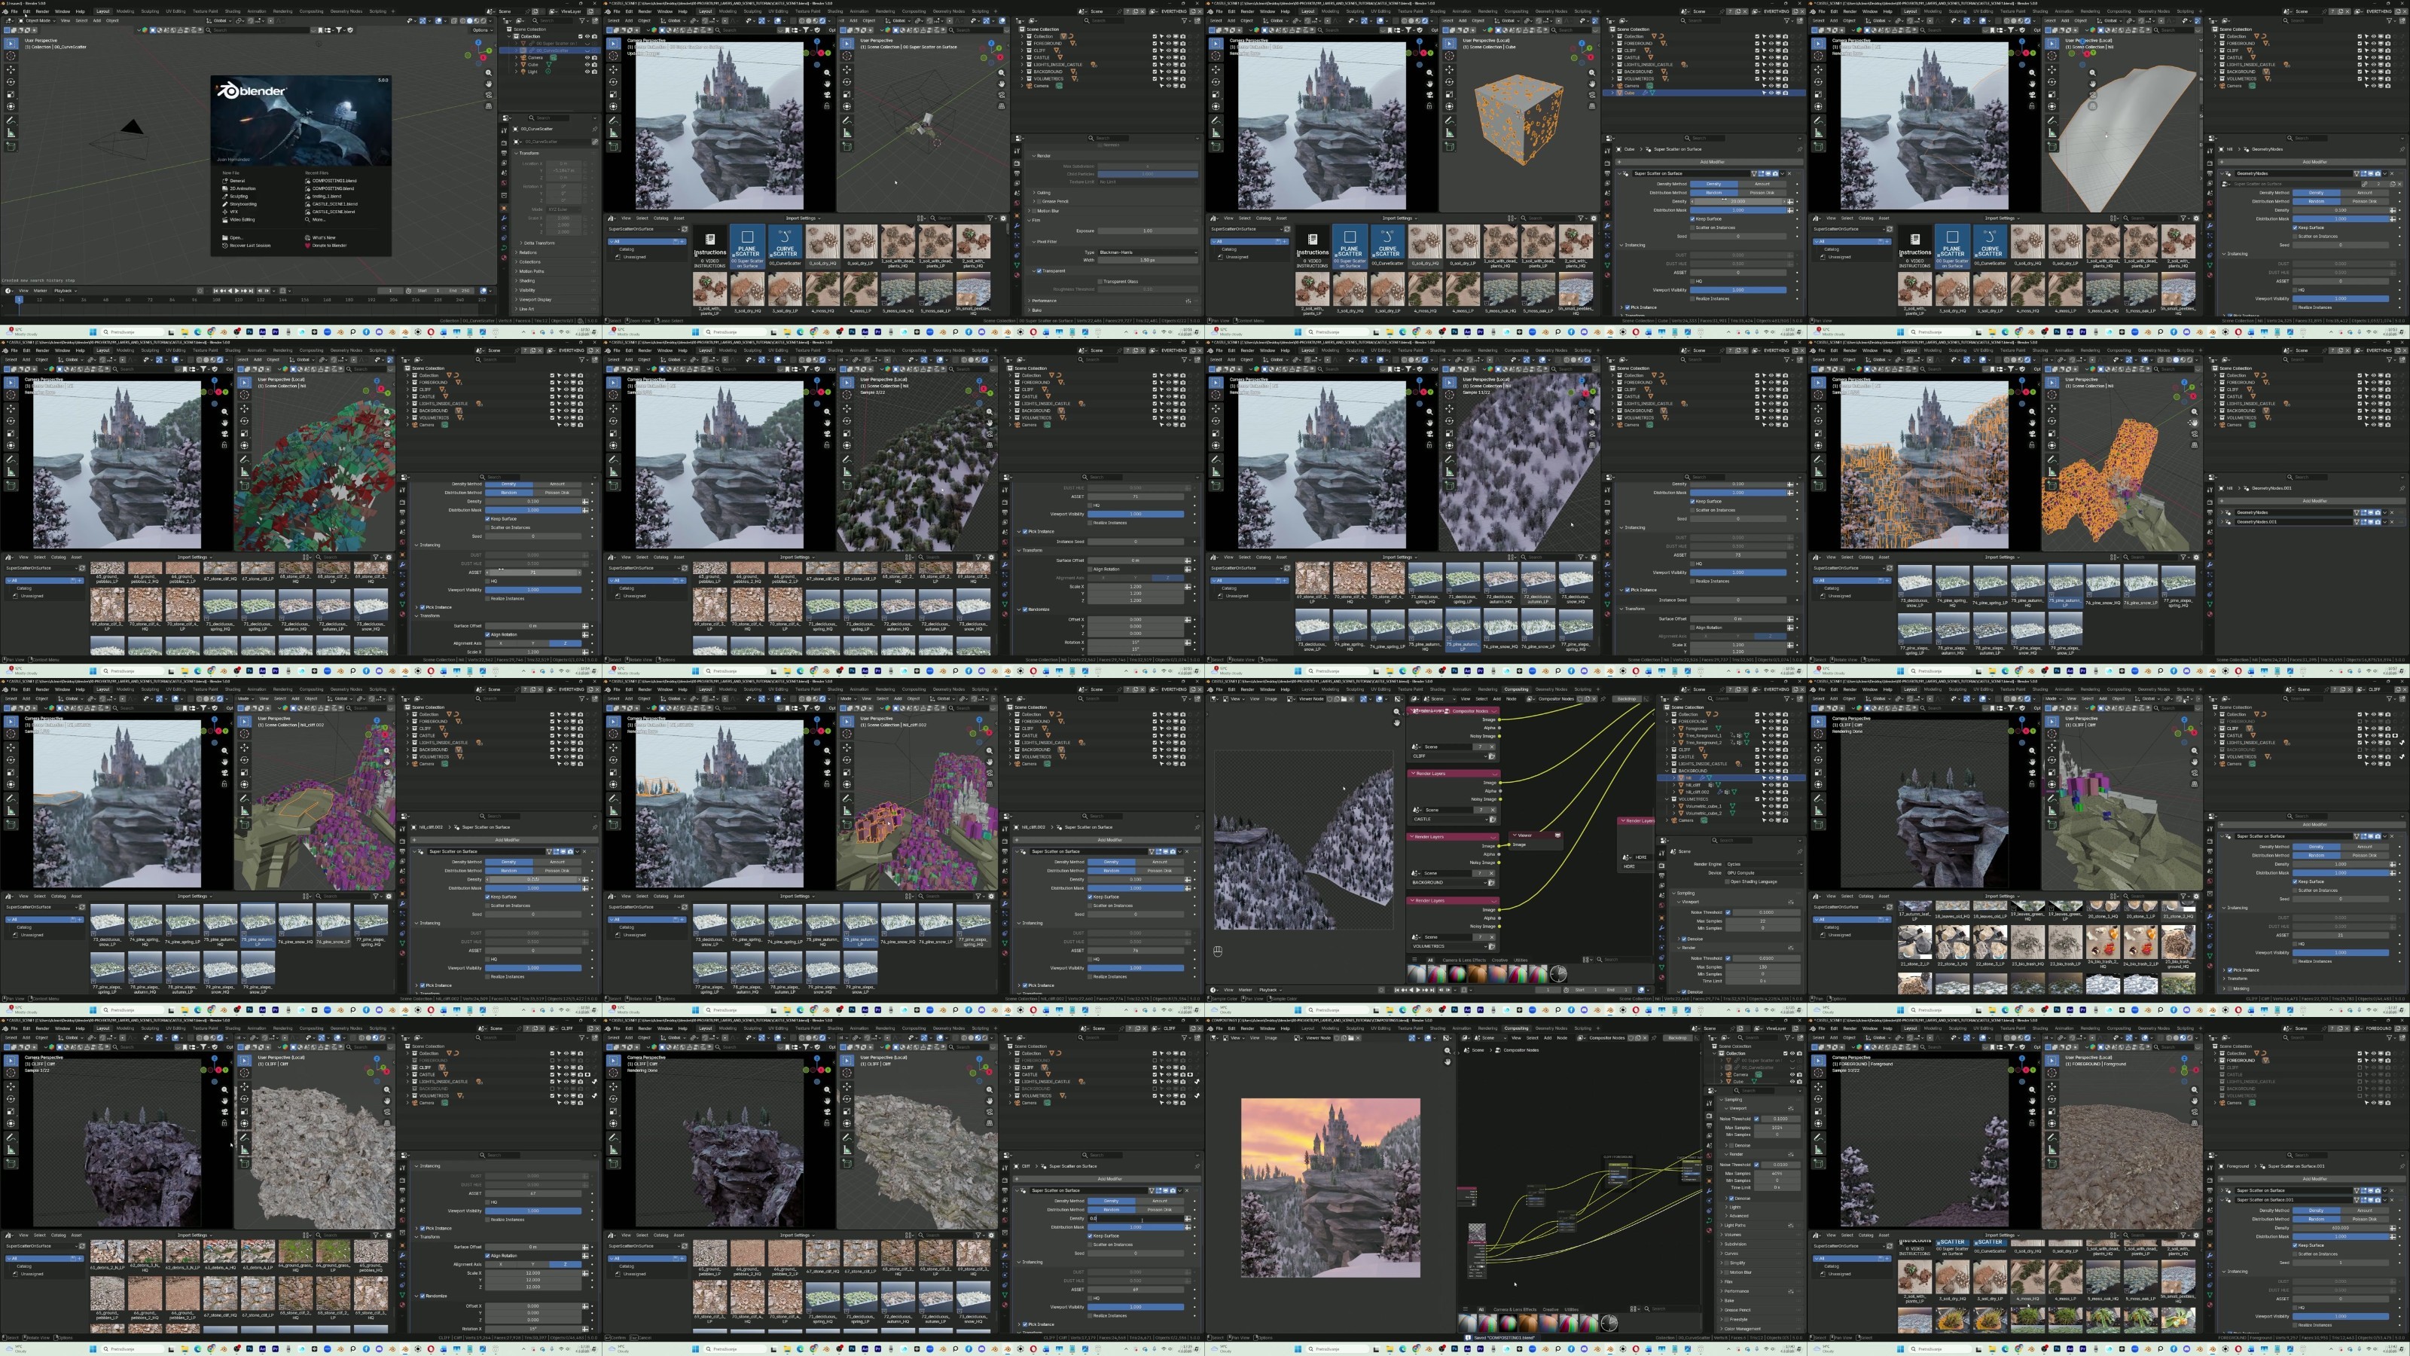This screenshot has height=1356, width=2410.
Task: Open CASTLE_SCENE.blend from Recent Files list
Action: pos(334,212)
